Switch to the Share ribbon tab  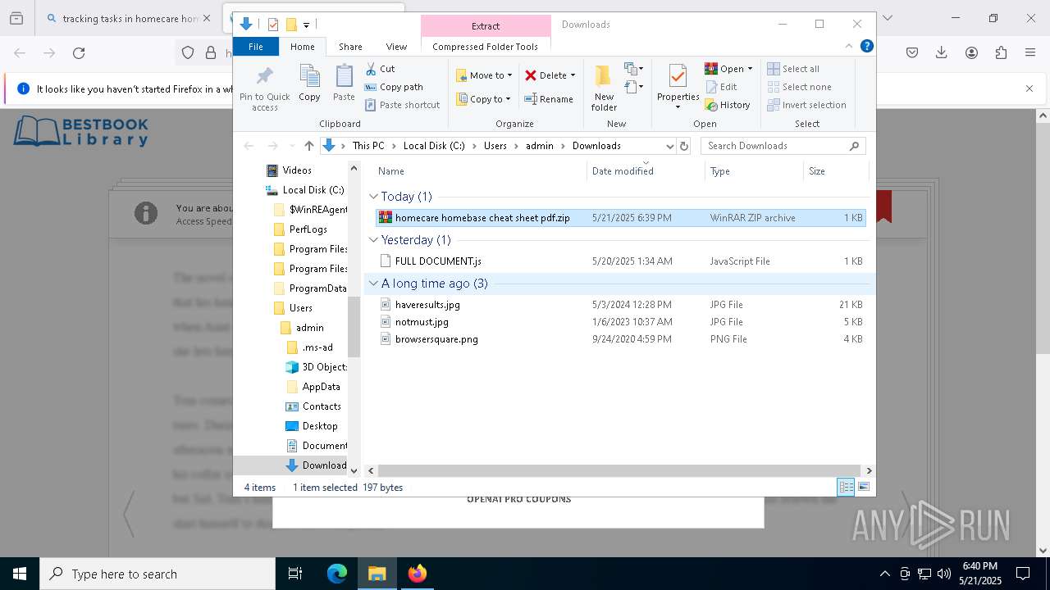pos(350,47)
